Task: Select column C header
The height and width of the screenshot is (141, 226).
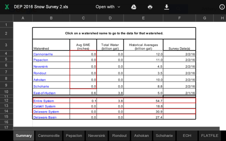Action: click(x=83, y=18)
